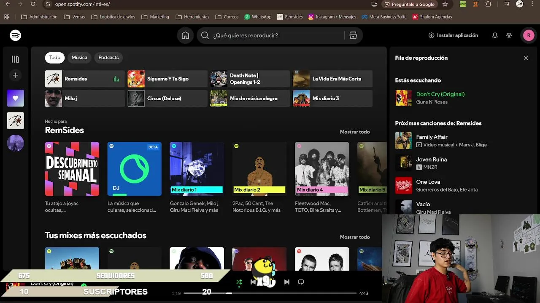This screenshot has width=540, height=303.
Task: Toggle repeat in the player bar
Action: point(301,282)
